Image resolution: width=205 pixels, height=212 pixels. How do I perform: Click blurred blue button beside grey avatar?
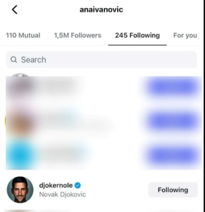pyautogui.click(x=172, y=87)
